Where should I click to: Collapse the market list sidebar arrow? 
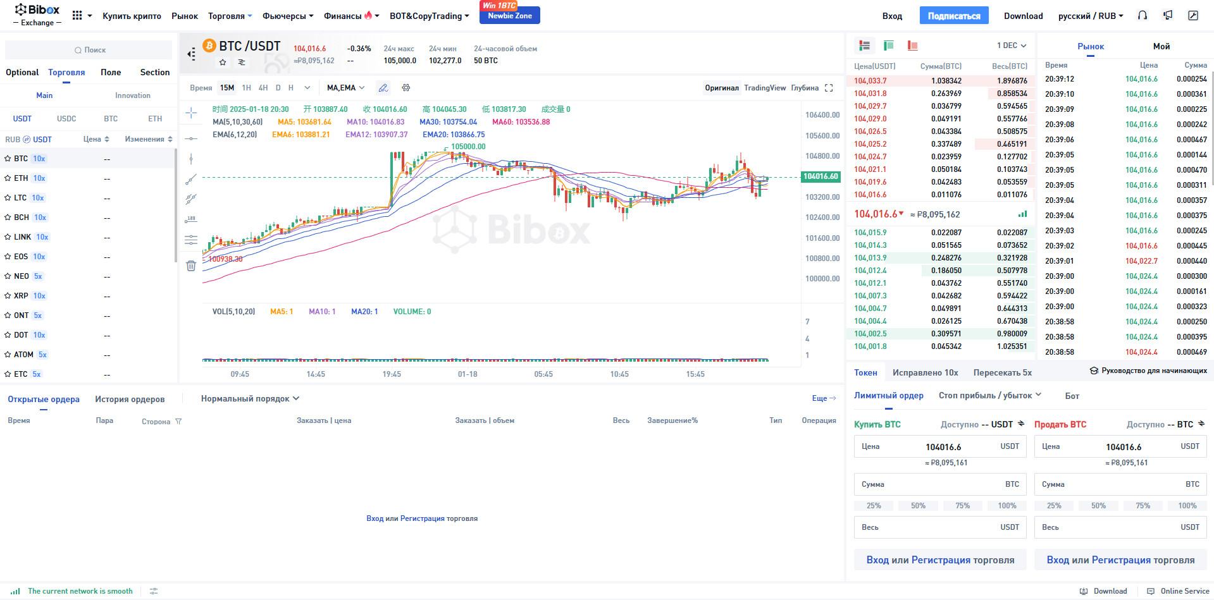tap(191, 54)
